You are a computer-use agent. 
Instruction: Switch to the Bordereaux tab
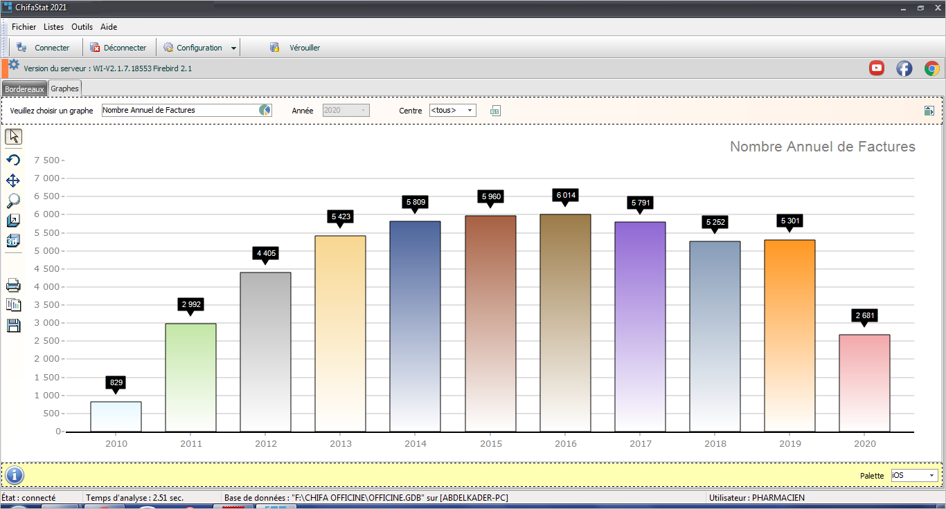click(x=24, y=89)
